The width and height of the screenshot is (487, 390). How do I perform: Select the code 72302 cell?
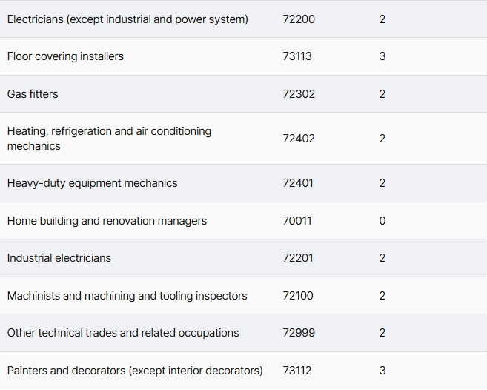299,94
